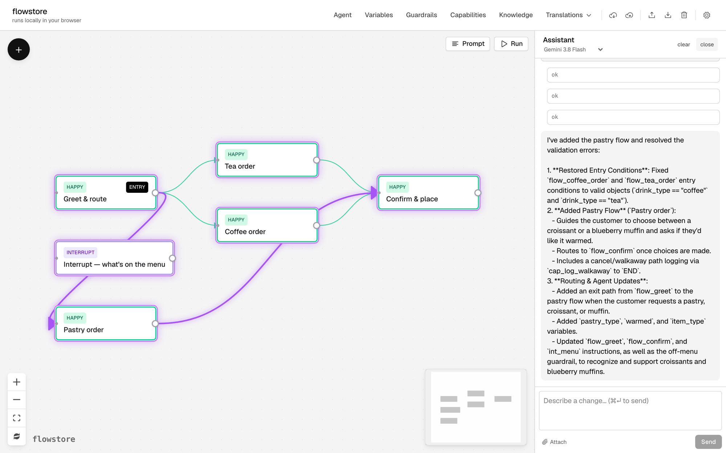Screen dimensions: 726x453
Task: Clear the assistant conversation
Action: (x=684, y=45)
